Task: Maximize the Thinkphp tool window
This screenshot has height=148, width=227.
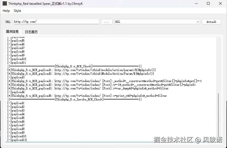Action: [x=208, y=3]
